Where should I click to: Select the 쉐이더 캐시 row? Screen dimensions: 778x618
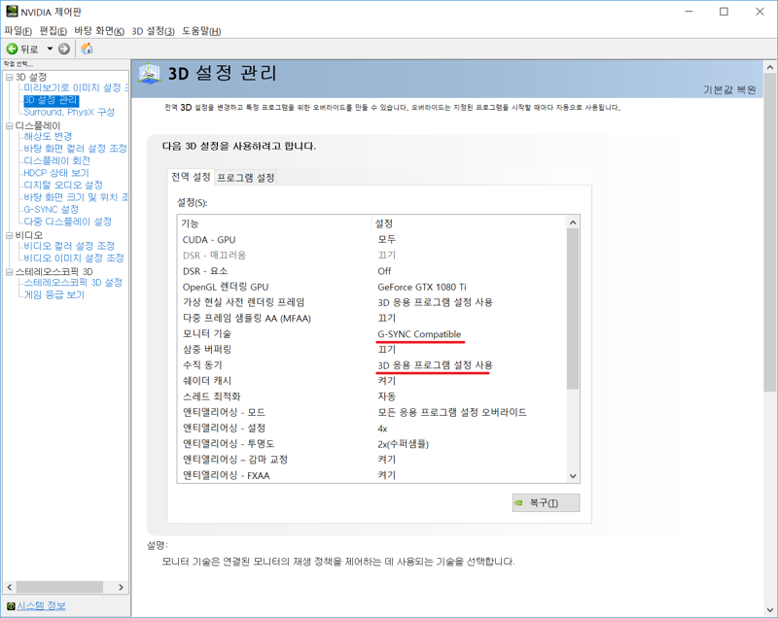click(371, 381)
